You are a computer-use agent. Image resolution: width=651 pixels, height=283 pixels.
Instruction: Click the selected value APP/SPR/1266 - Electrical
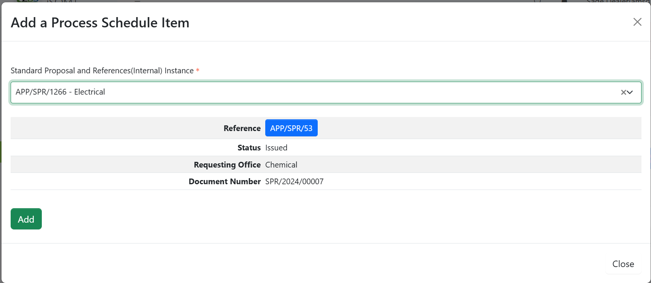(x=60, y=92)
